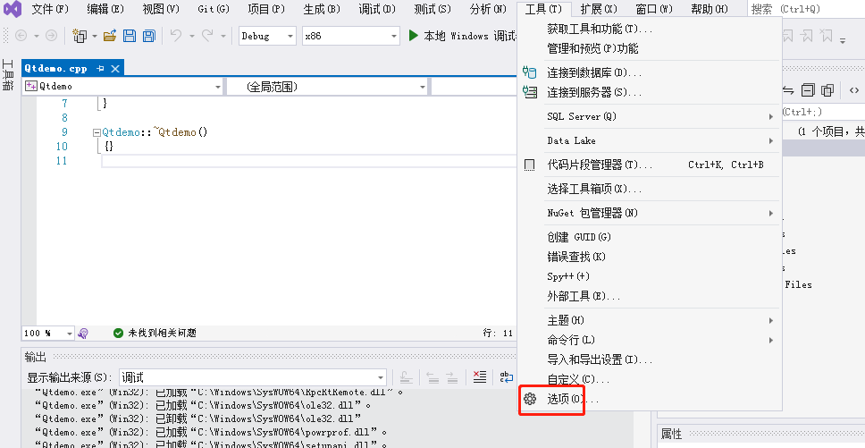Expand the SQL Server submenu

(x=659, y=116)
